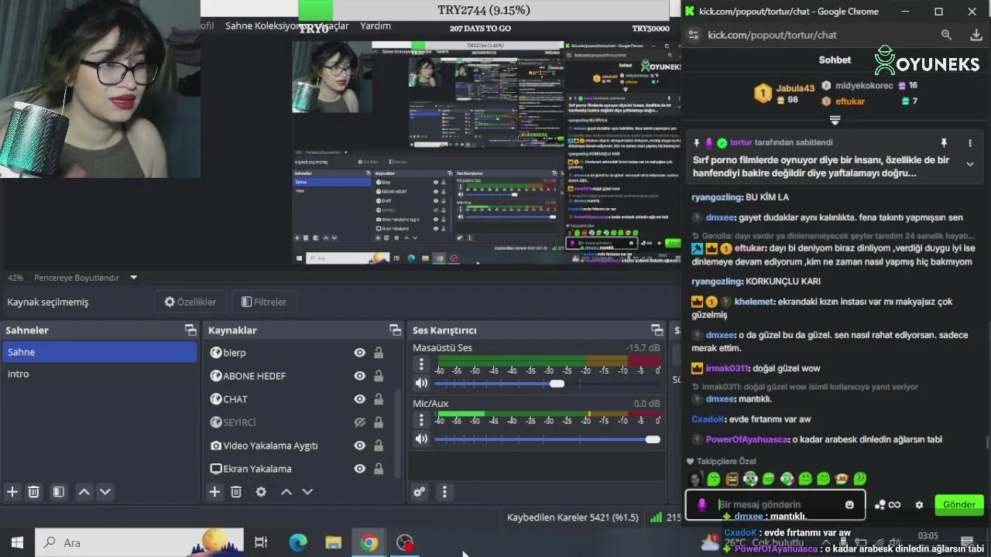The image size is (991, 557).
Task: Click the Windows Start button
Action: click(17, 542)
